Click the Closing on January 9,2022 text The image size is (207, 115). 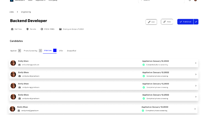pos(73,29)
